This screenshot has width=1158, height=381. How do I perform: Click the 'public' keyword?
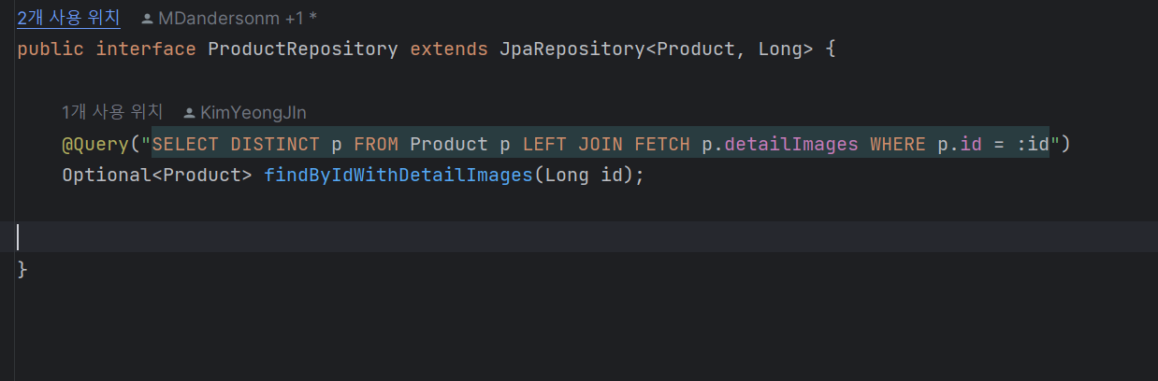click(x=51, y=49)
